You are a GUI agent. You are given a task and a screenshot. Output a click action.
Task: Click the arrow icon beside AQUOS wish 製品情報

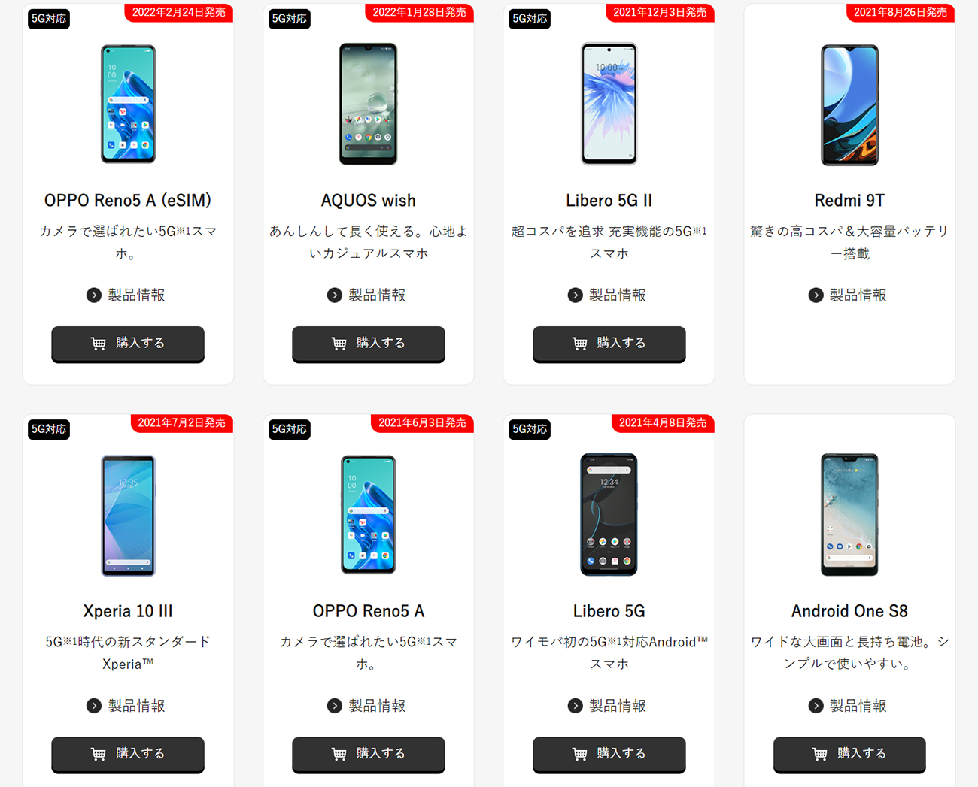(335, 295)
